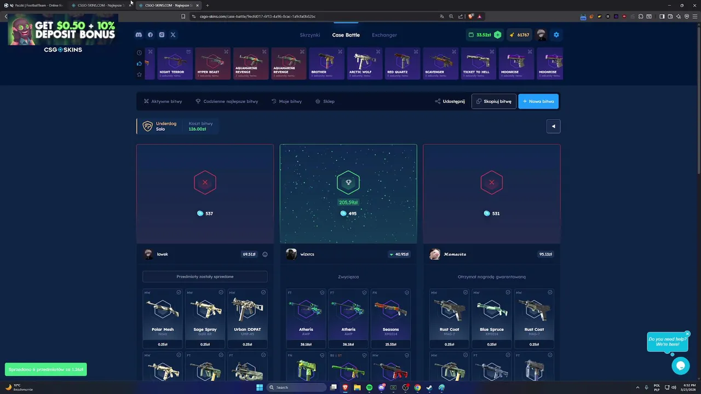
Task: Open the Codzienne najlepsze bitwy section
Action: coord(227,101)
